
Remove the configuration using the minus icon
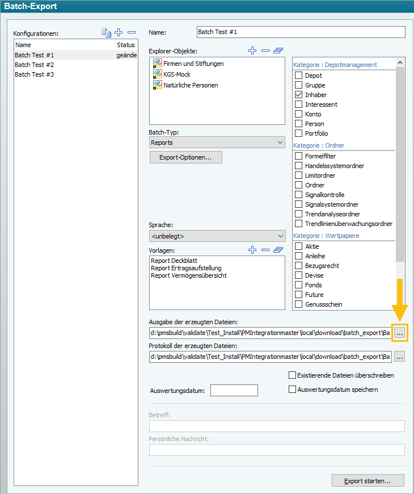click(132, 33)
